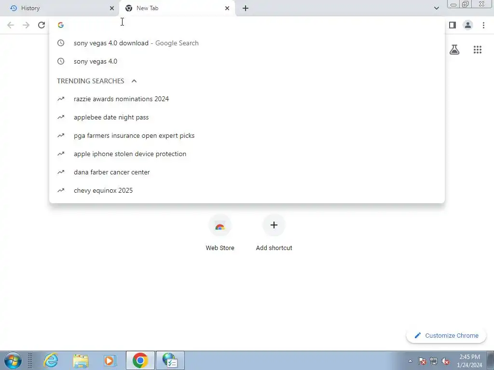Open Search Labs flask icon
The image size is (494, 370).
click(x=454, y=50)
